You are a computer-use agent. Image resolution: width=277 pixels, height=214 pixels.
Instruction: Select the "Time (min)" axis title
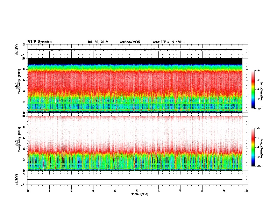coord(140,194)
